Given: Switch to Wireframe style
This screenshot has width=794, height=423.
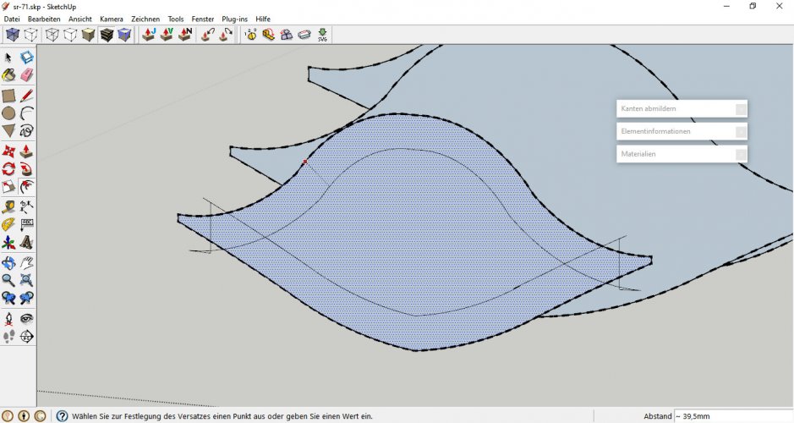Looking at the screenshot, I should click(52, 35).
